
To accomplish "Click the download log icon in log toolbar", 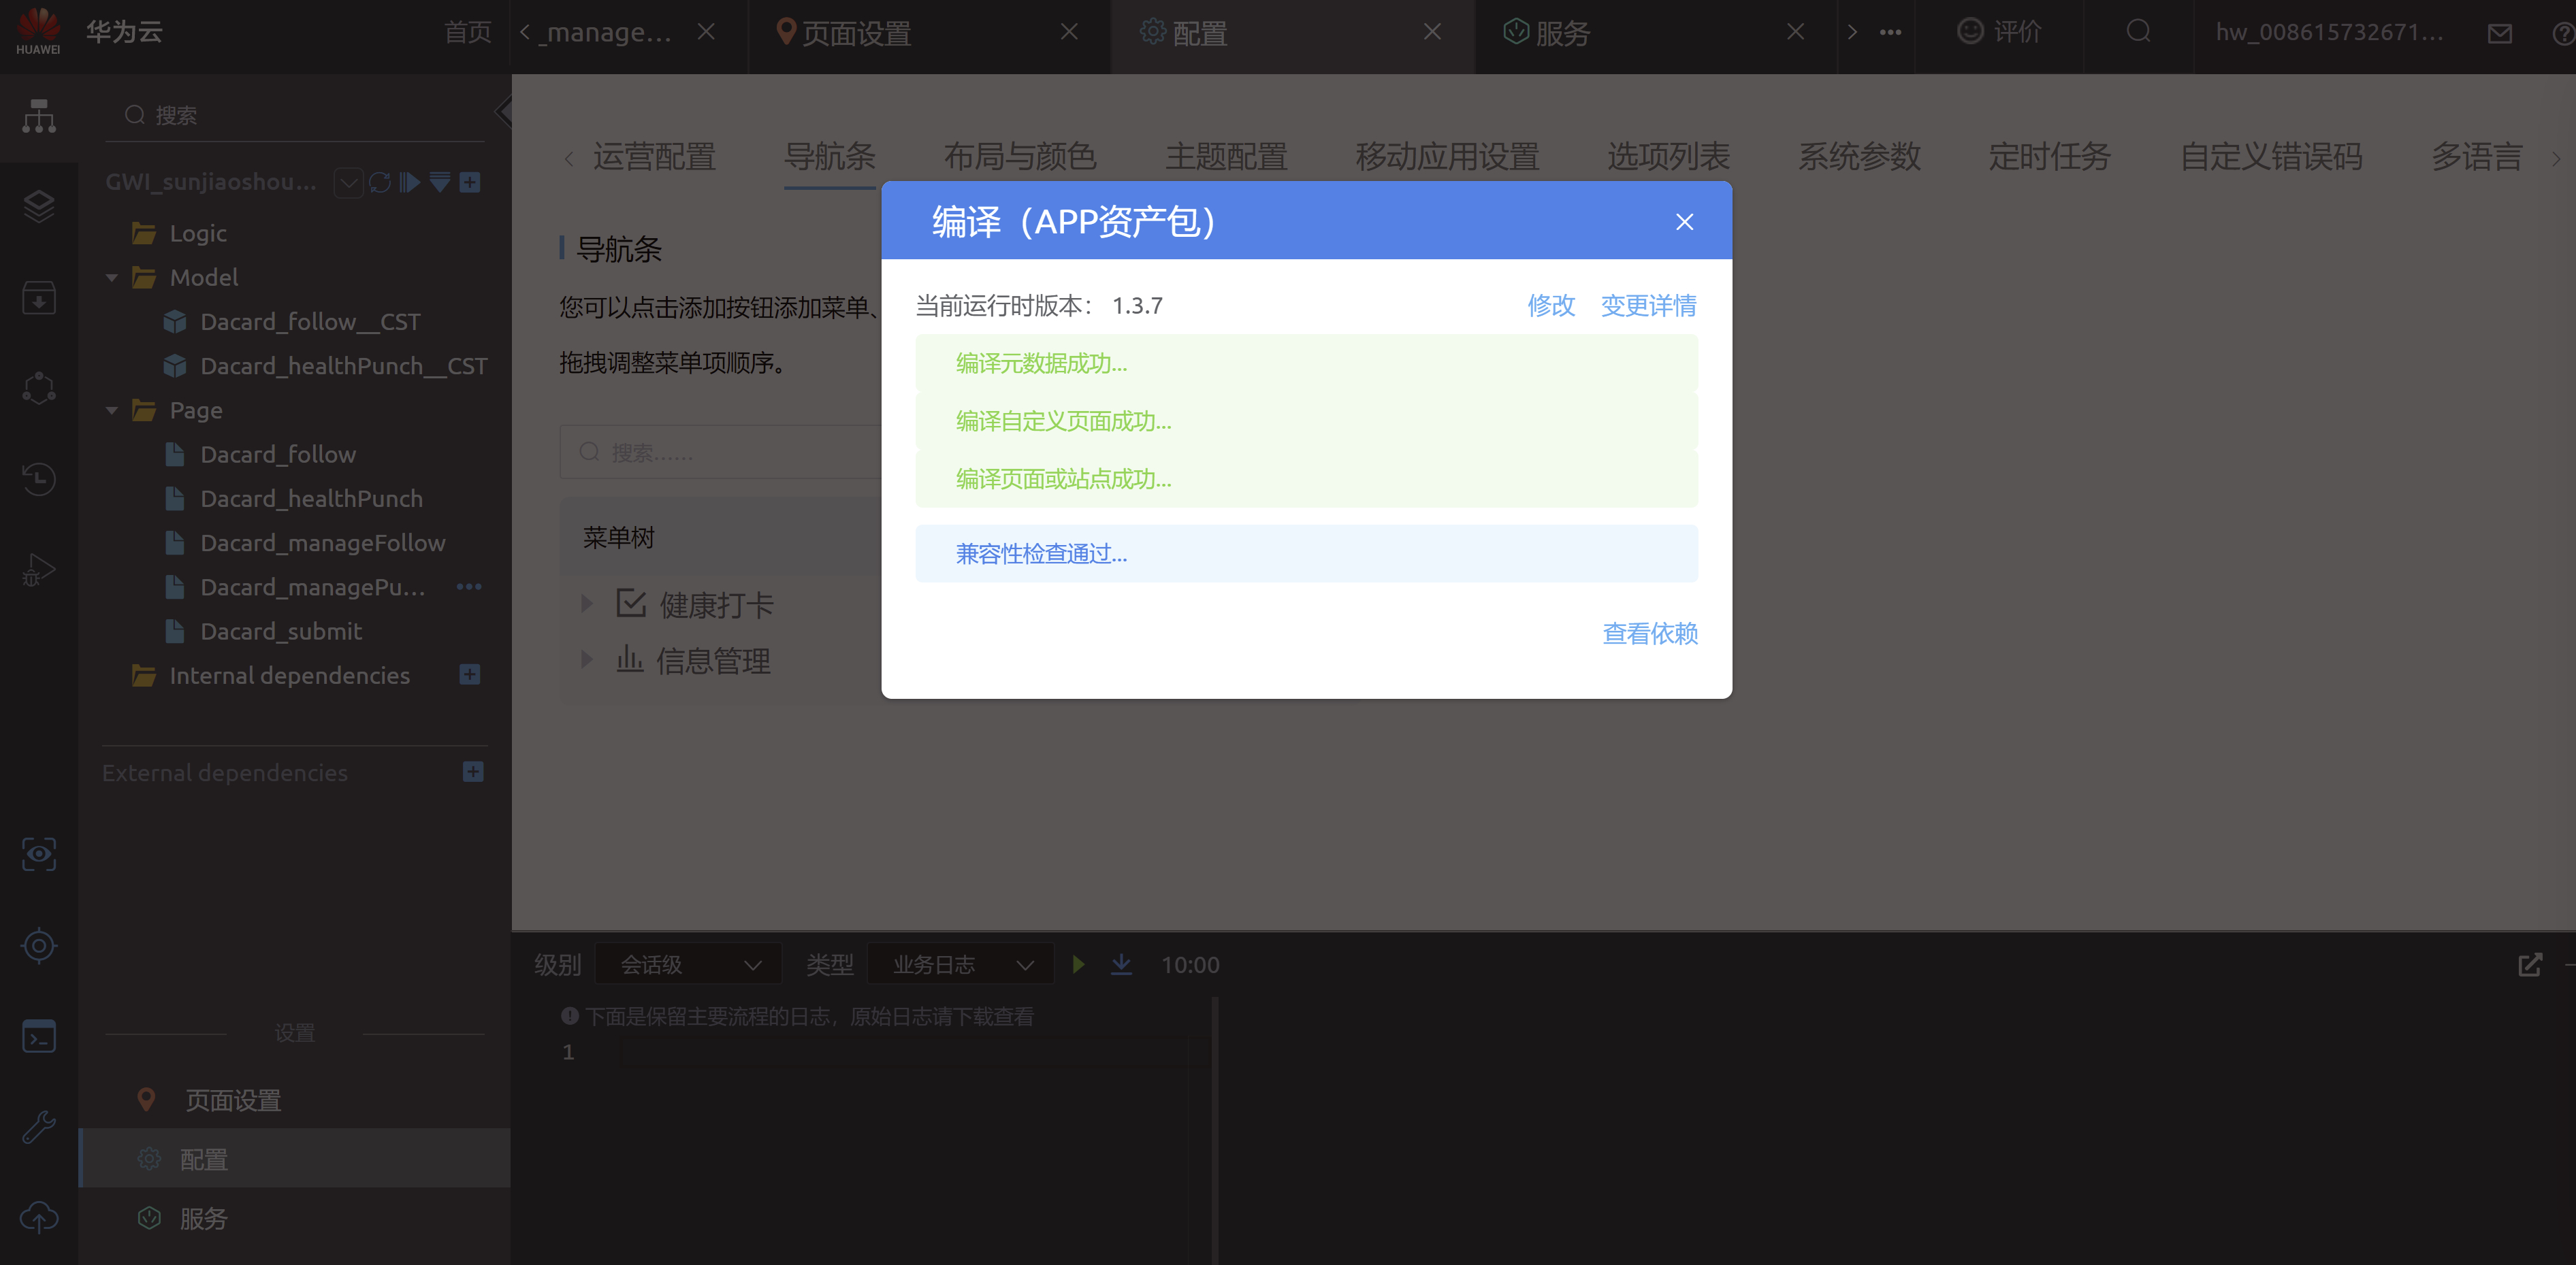I will click(1122, 964).
